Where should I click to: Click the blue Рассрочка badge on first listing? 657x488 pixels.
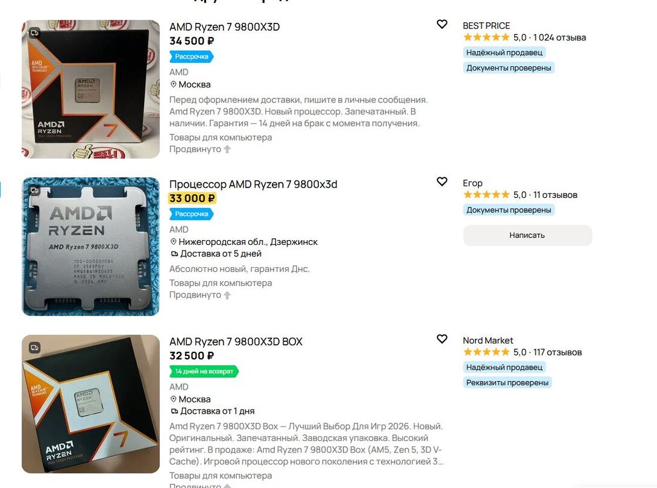[x=192, y=57]
